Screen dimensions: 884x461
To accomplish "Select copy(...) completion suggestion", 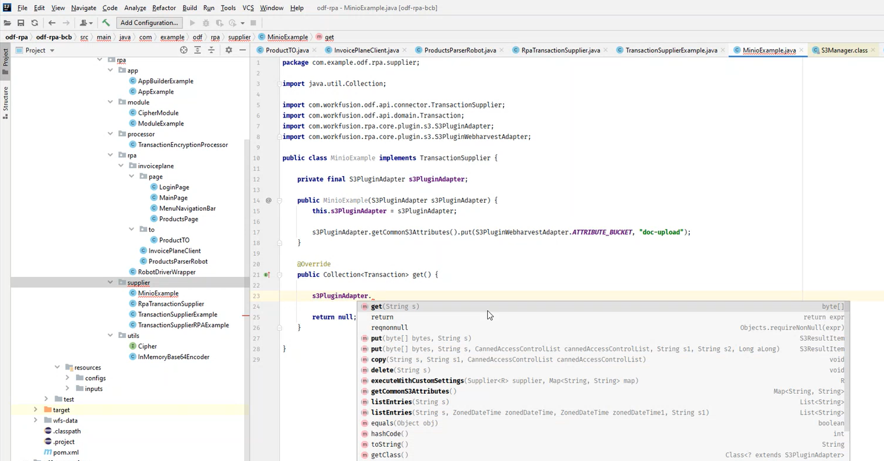I will (602, 360).
